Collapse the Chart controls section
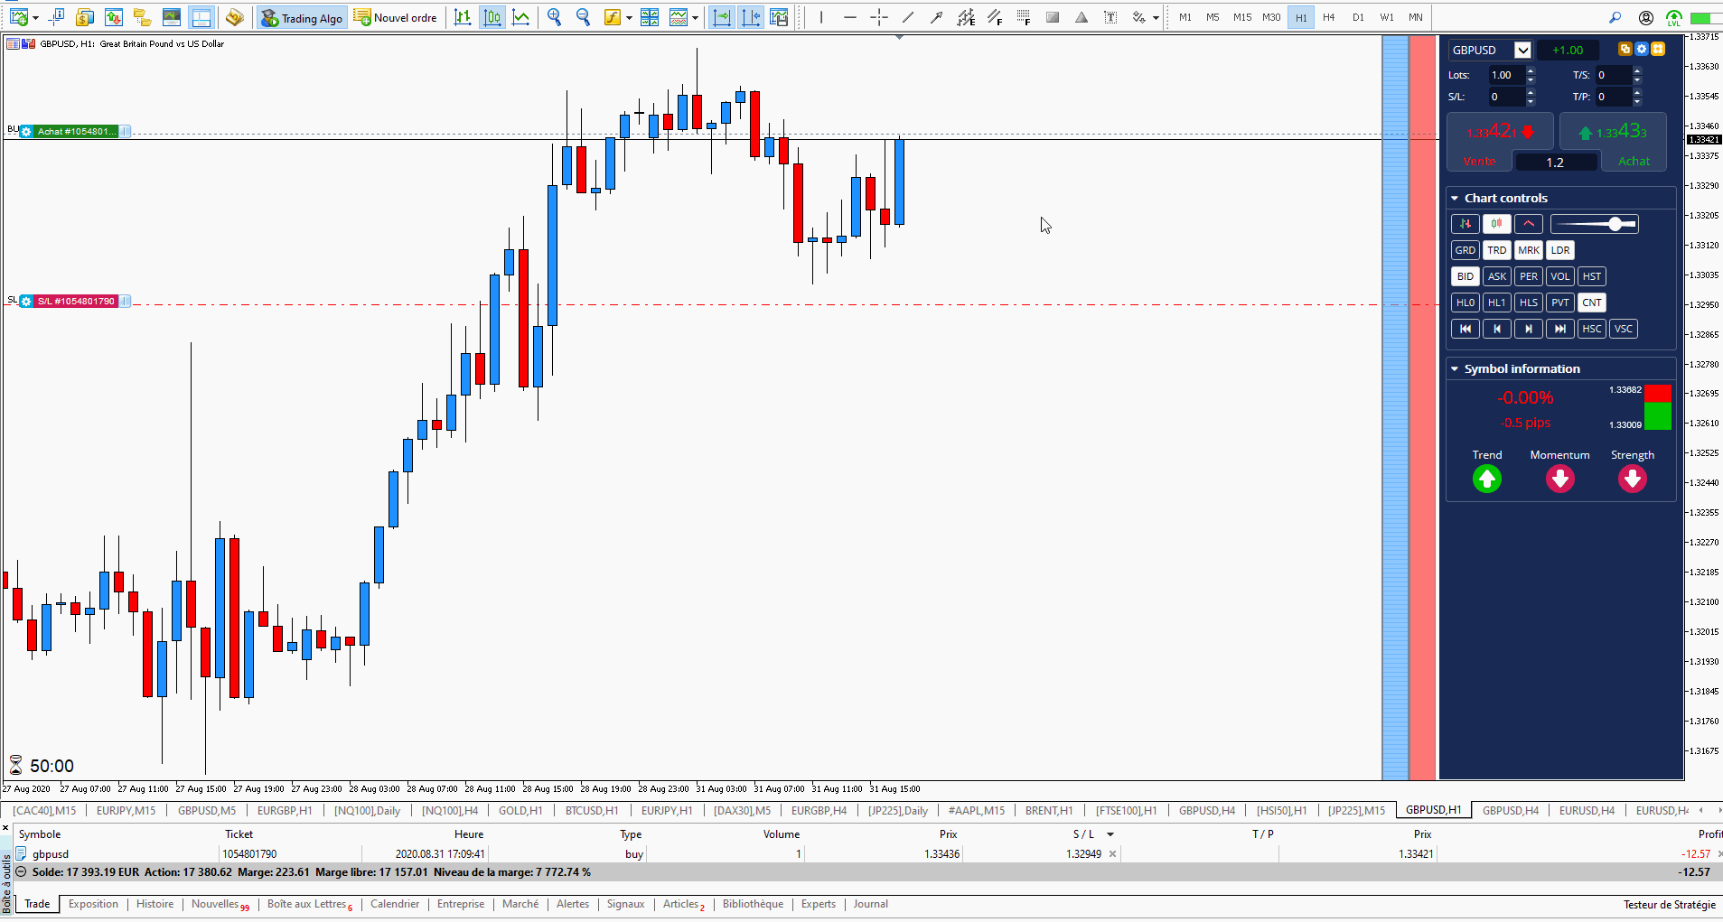This screenshot has width=1723, height=922. (1455, 198)
